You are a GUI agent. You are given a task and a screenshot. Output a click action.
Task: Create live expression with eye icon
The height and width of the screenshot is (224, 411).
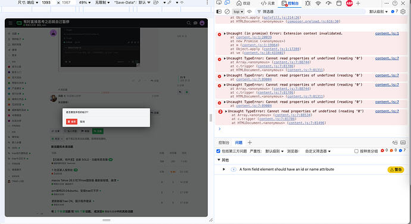249,11
